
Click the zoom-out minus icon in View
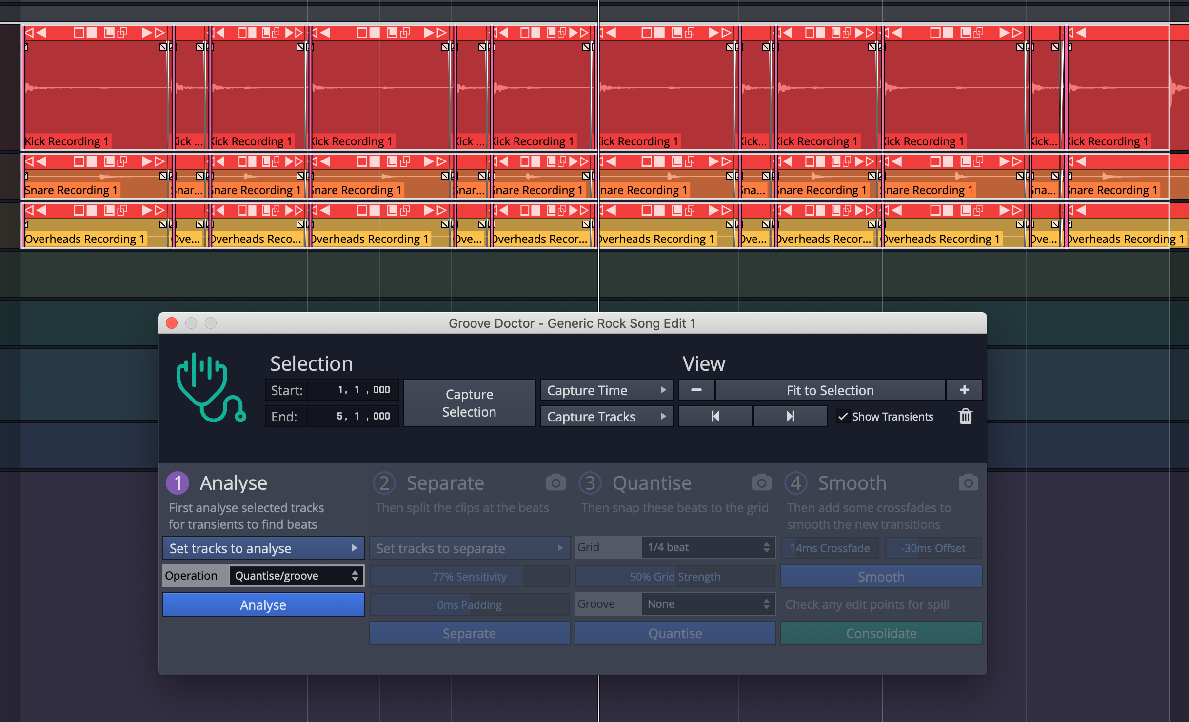tap(695, 391)
